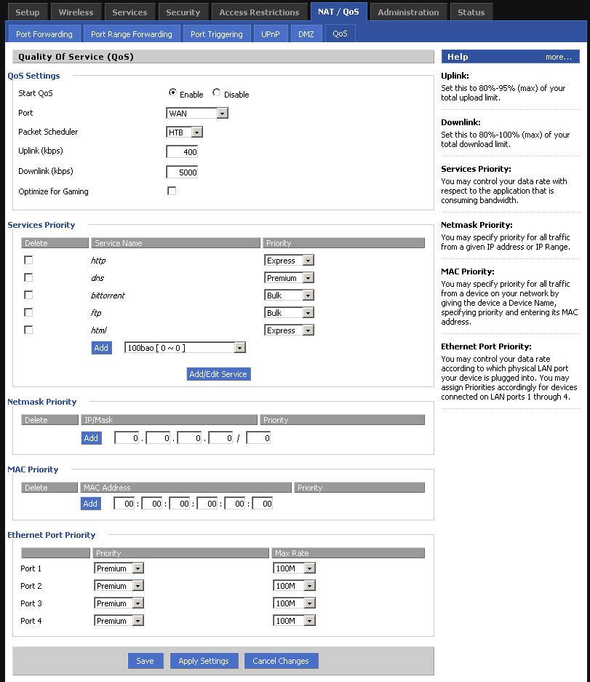Image resolution: width=590 pixels, height=682 pixels.
Task: Change dns priority dropdown
Action: point(289,278)
